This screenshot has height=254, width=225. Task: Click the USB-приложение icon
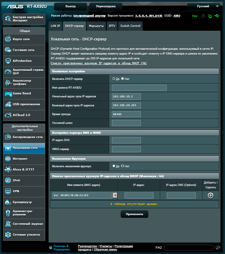point(8,104)
